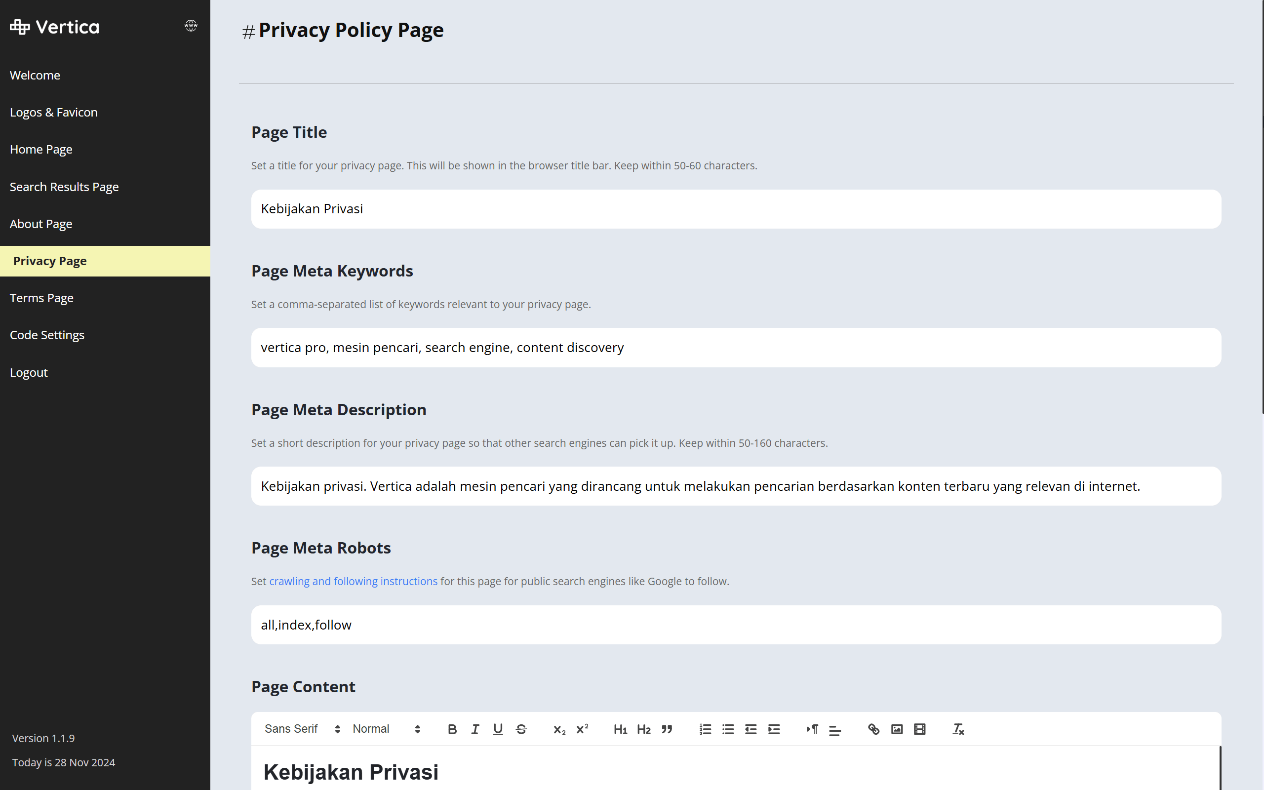Create an ordered list

click(705, 729)
